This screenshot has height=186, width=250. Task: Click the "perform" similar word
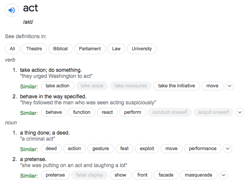coord(133,112)
